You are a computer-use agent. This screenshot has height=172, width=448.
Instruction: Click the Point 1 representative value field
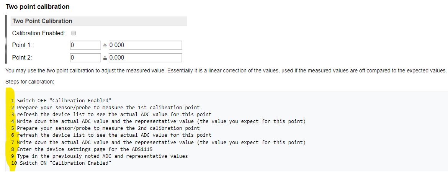[x=145, y=45]
